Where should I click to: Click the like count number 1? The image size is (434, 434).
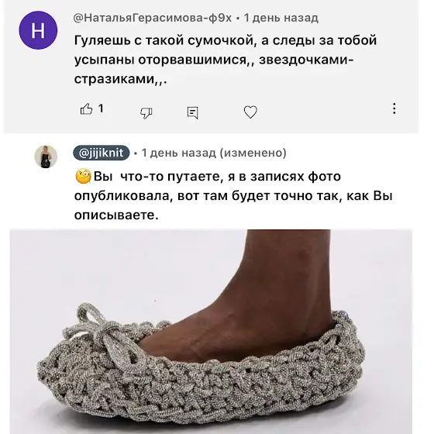click(101, 108)
